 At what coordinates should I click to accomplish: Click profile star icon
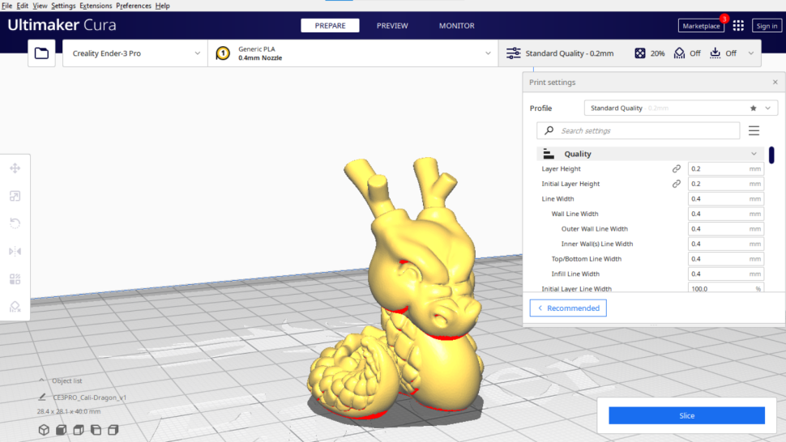[x=753, y=108]
